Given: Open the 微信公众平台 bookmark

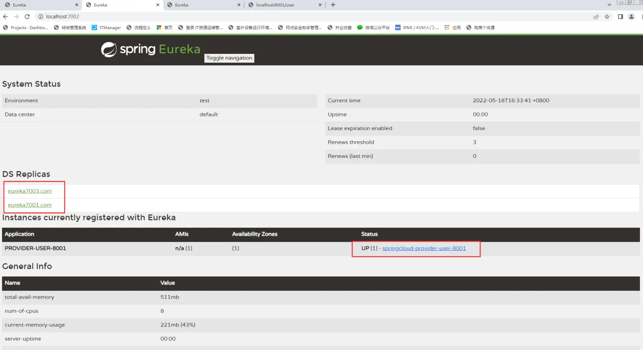Looking at the screenshot, I should (x=373, y=27).
